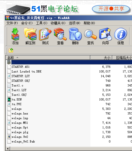Click the 解压到 (Extract to) toolbar icon
Viewport: 132px width, 151px height.
[x=30, y=36]
